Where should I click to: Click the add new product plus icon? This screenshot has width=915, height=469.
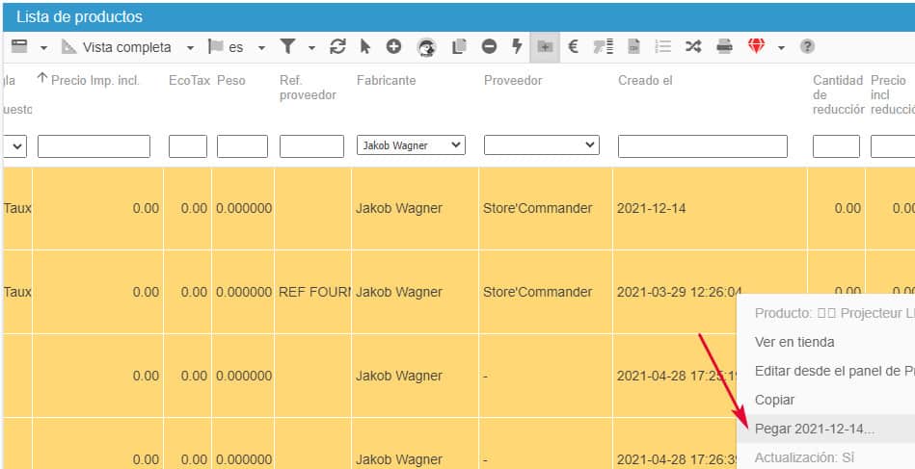pyautogui.click(x=393, y=46)
